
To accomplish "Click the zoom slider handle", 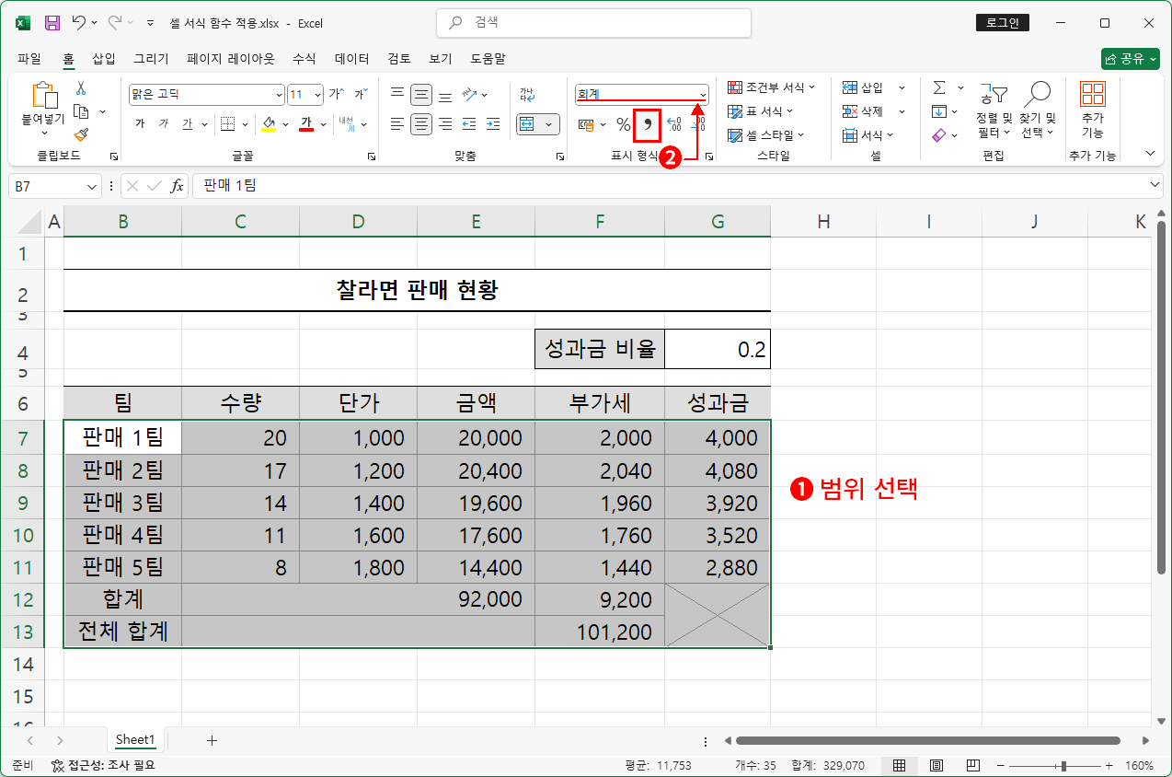I will coord(1064,766).
